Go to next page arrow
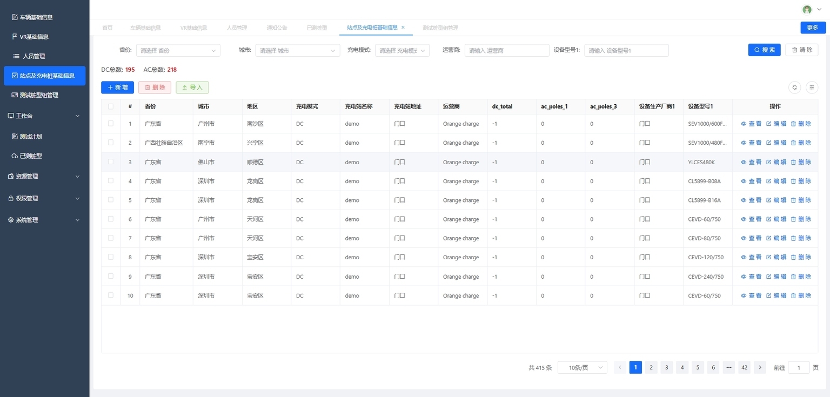830x397 pixels. (760, 367)
